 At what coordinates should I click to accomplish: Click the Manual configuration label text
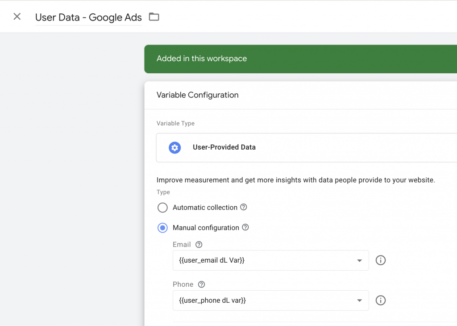[x=206, y=227]
